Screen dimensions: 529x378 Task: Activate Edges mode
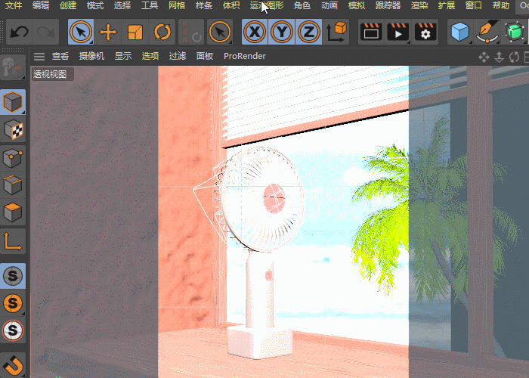pyautogui.click(x=13, y=185)
